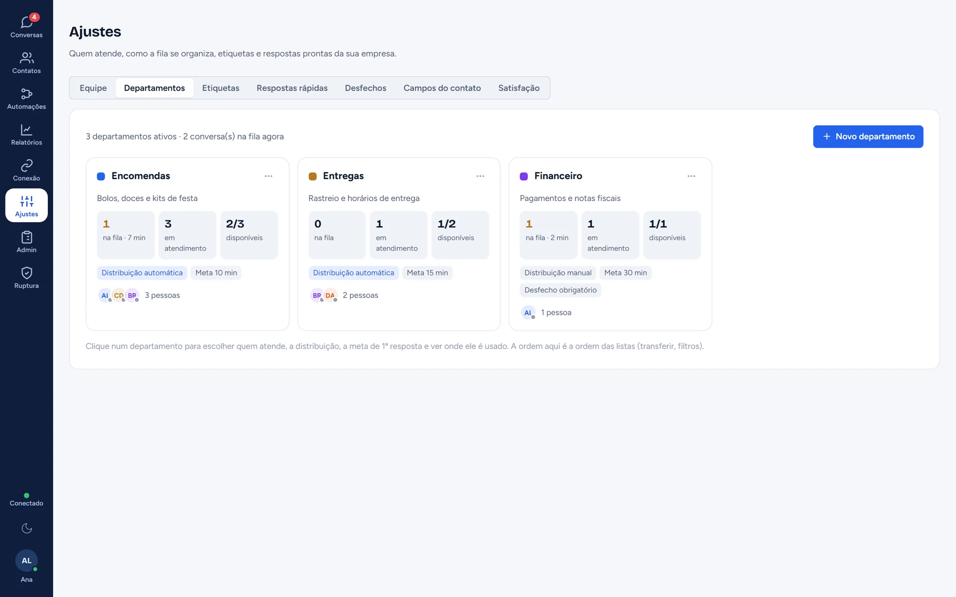Open Ruptura shield section

tap(26, 277)
